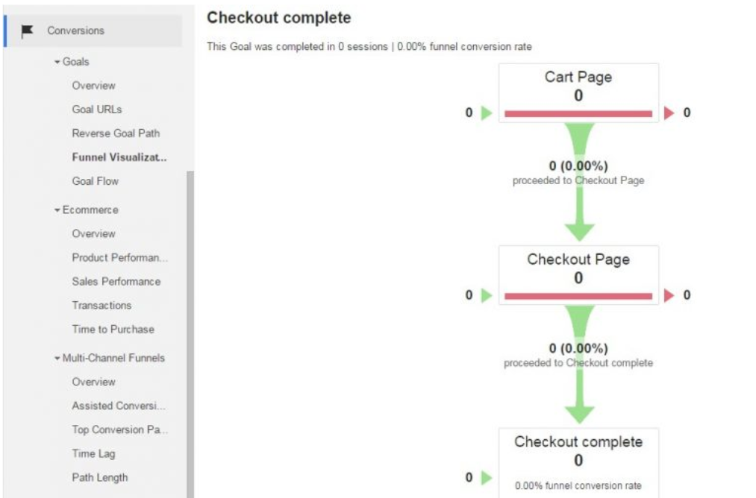756x498 pixels.
Task: Click green entry arrow beside Cart Page
Action: coord(487,113)
